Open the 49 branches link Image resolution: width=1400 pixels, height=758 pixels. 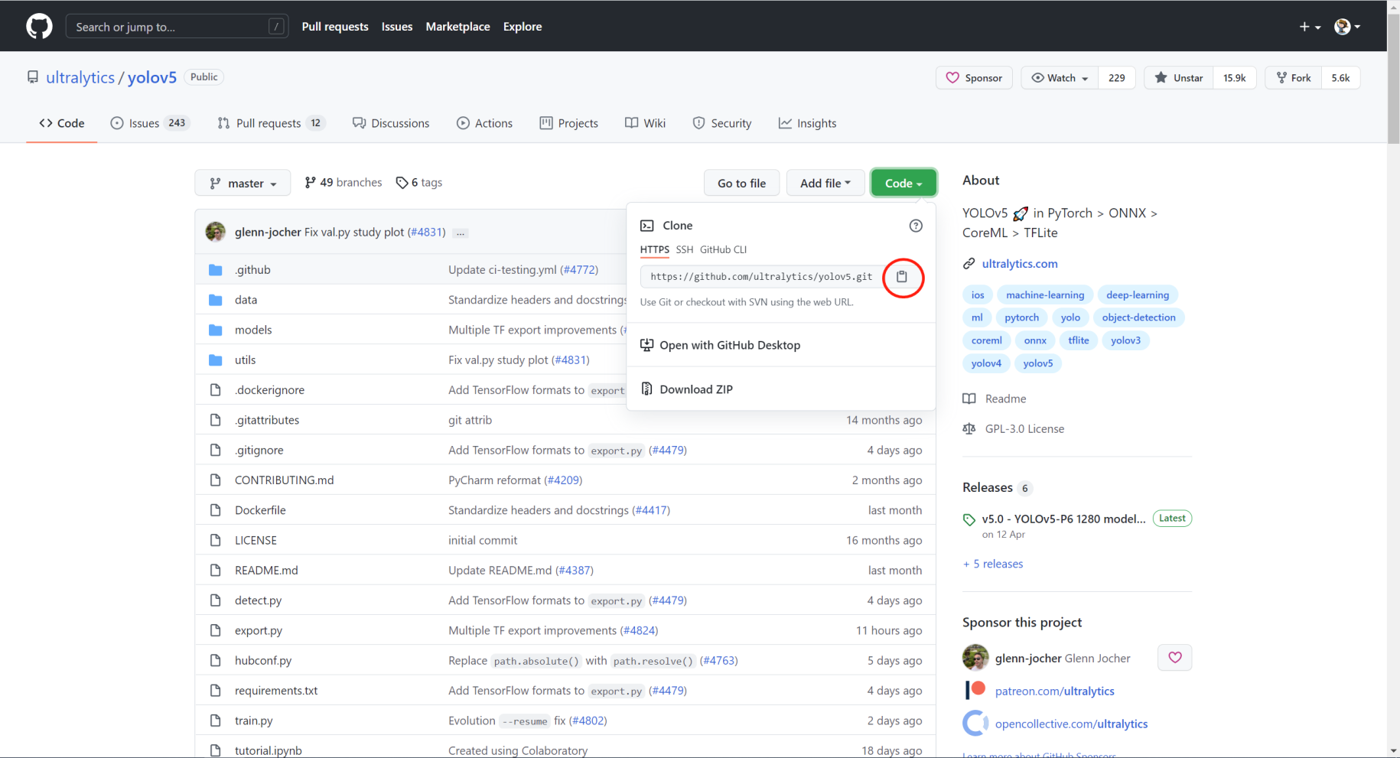click(x=343, y=183)
